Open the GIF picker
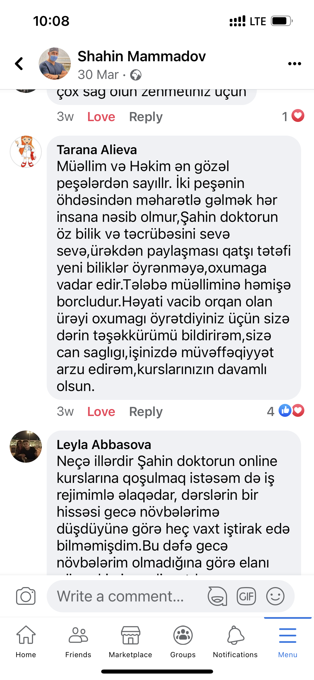Screen dimensions: 314x680 (246, 596)
